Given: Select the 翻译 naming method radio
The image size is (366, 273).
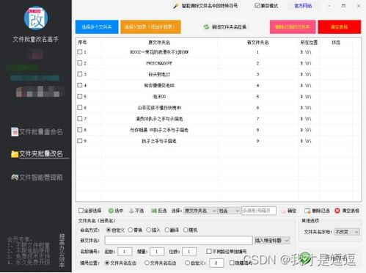Looking at the screenshot, I should 167,230.
